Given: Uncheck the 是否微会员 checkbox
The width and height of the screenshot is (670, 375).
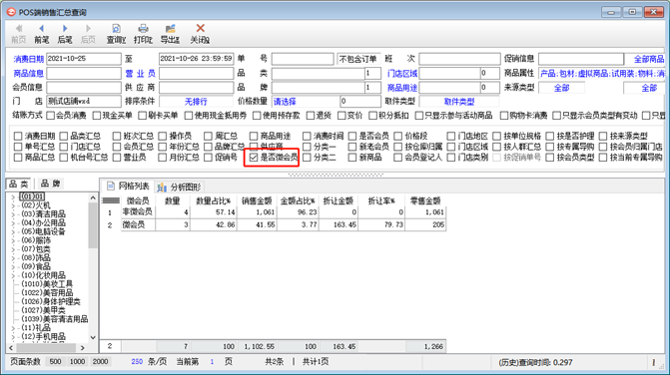Looking at the screenshot, I should tap(254, 157).
